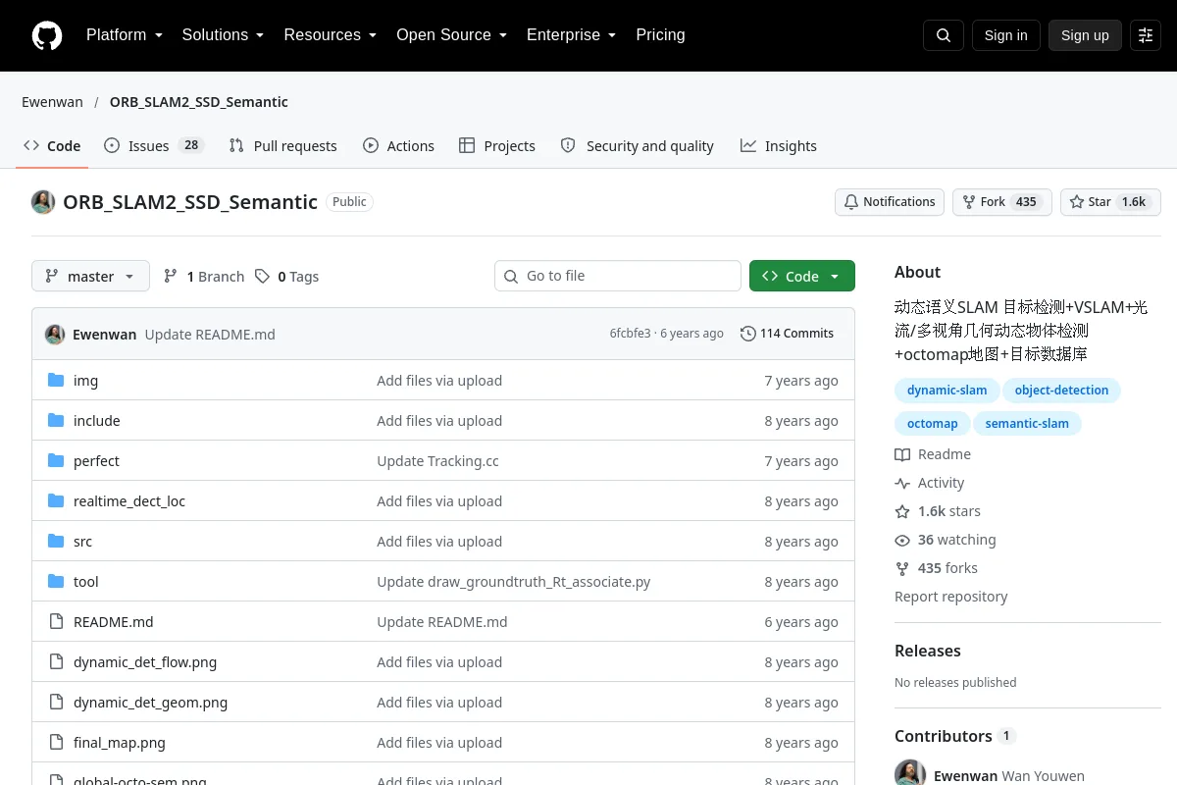Open the GitHub logo homepage
1177x785 pixels.
click(x=47, y=35)
